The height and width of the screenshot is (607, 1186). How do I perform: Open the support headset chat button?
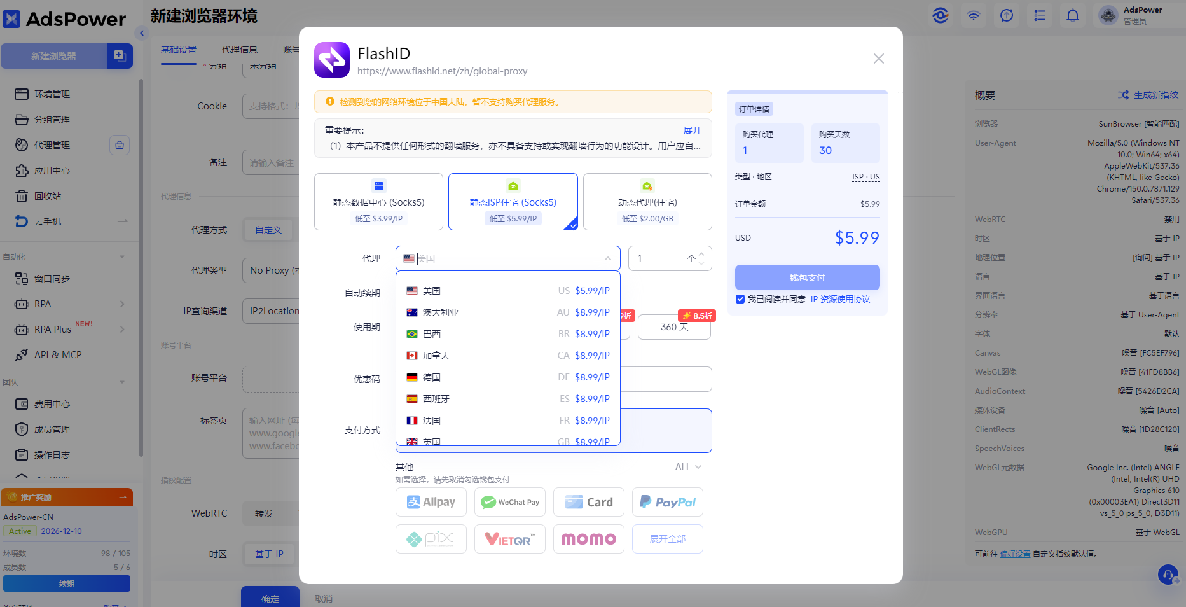point(1168,575)
